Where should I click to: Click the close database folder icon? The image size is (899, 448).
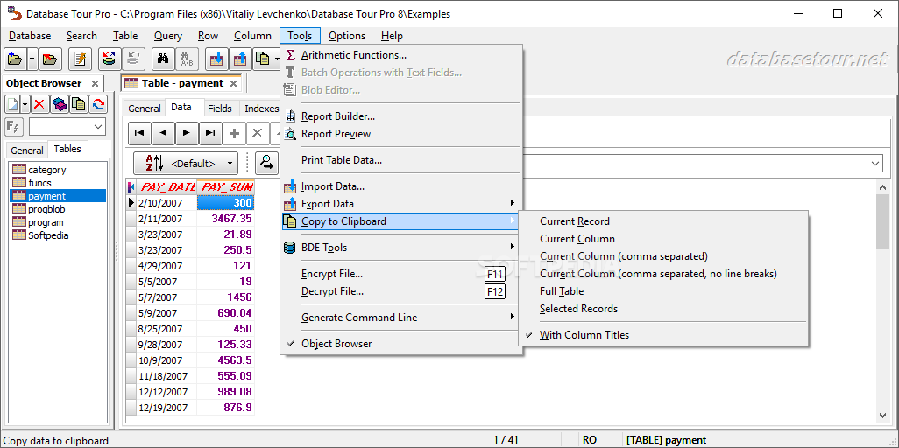[51, 59]
